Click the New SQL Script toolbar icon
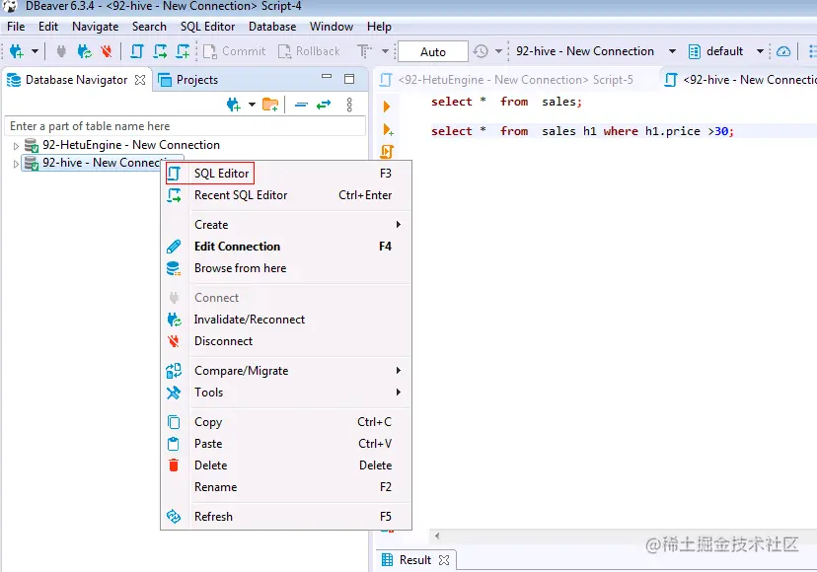The image size is (817, 572). (x=183, y=51)
